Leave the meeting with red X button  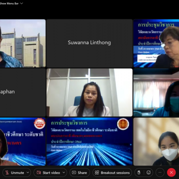click(x=172, y=173)
